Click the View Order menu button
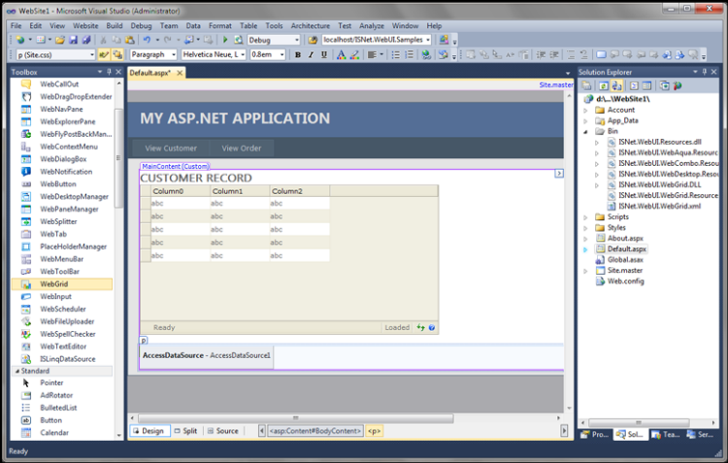The width and height of the screenshot is (728, 463). 242,149
